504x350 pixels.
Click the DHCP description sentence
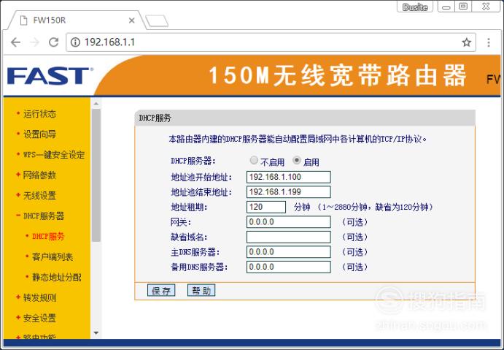pyautogui.click(x=298, y=139)
